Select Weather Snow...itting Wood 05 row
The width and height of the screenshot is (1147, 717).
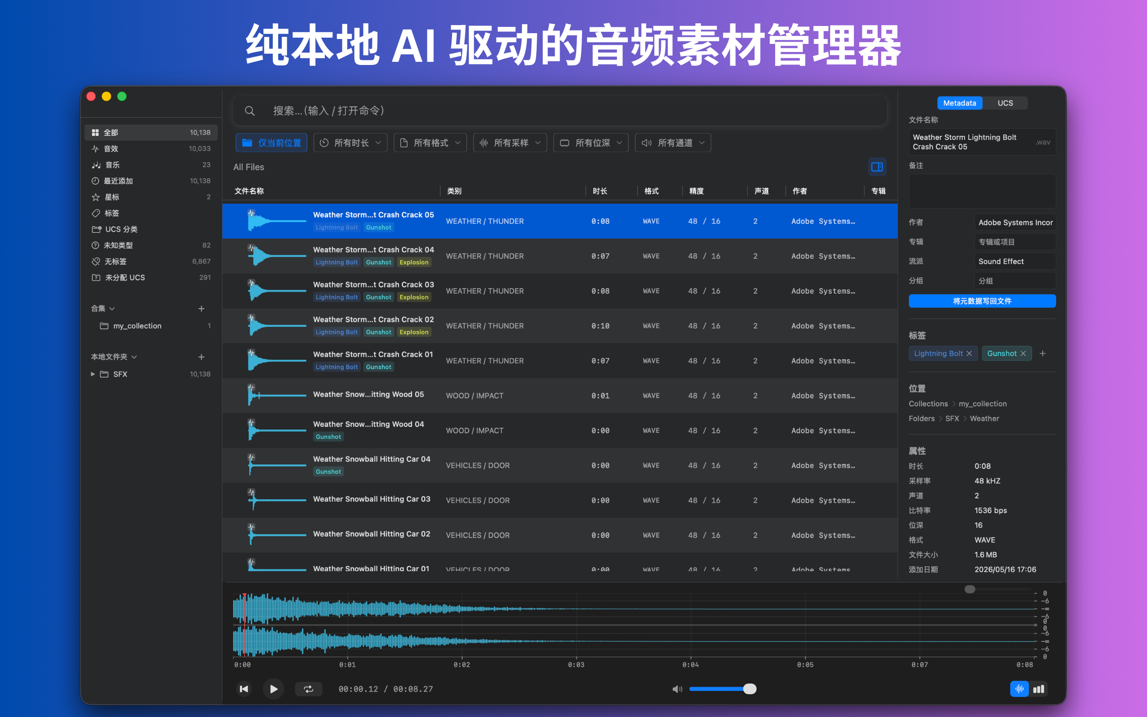pyautogui.click(x=560, y=396)
